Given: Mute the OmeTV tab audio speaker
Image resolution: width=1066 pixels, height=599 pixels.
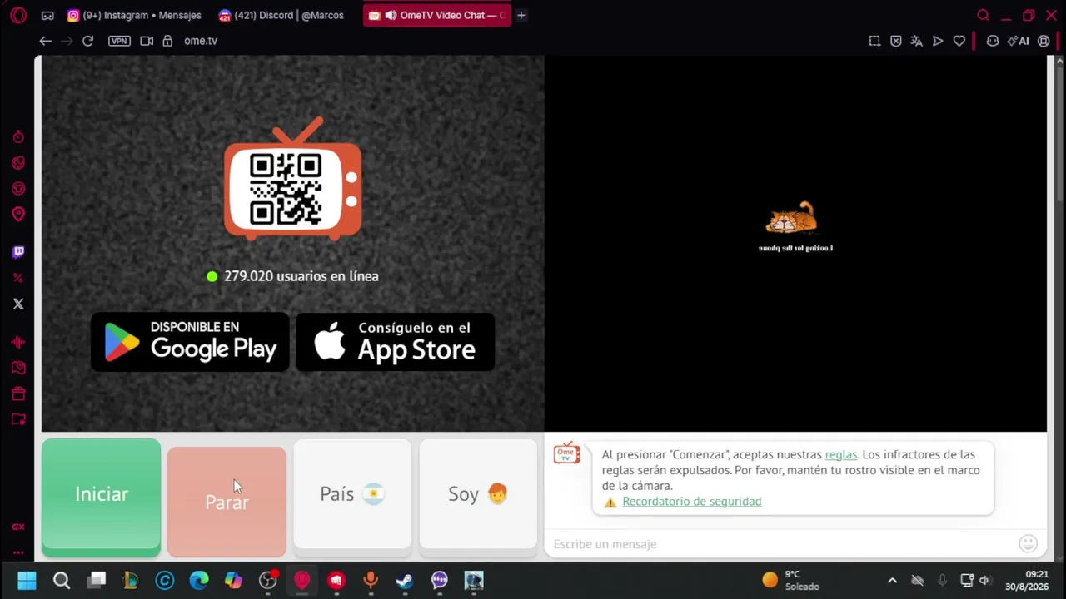Looking at the screenshot, I should pos(391,15).
